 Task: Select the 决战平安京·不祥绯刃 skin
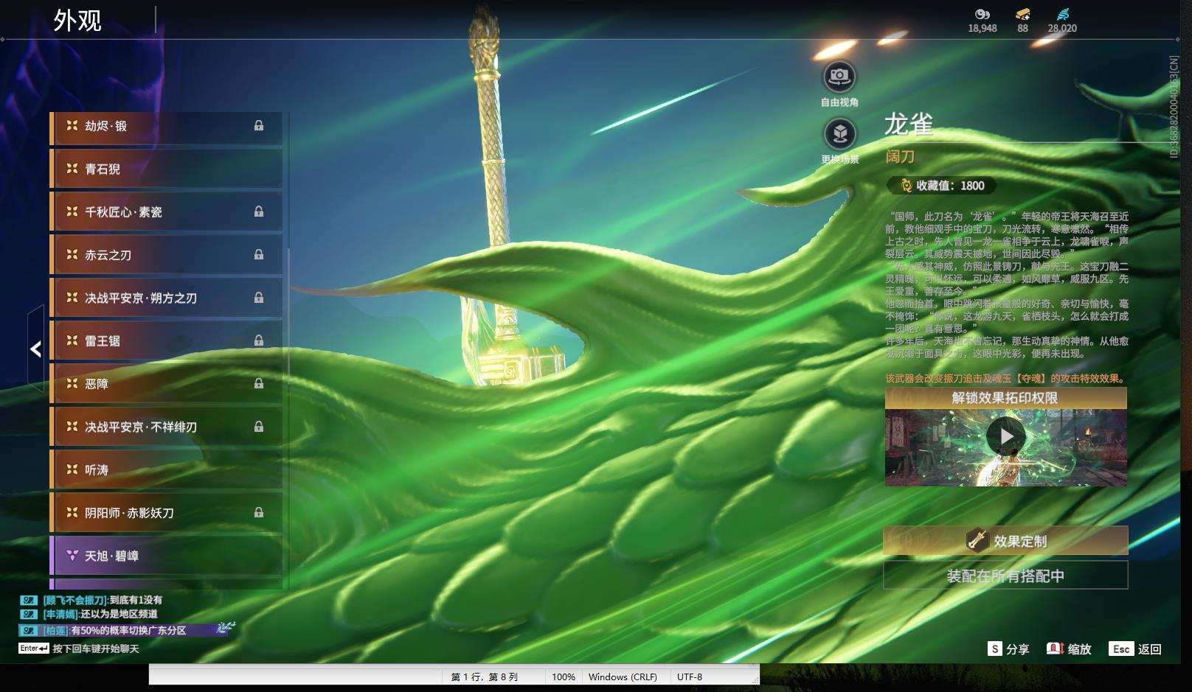[166, 427]
